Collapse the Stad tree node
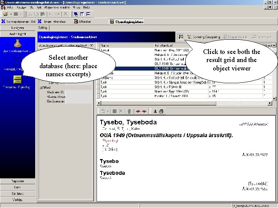Screen dimensions: 278x208 pos(41,87)
